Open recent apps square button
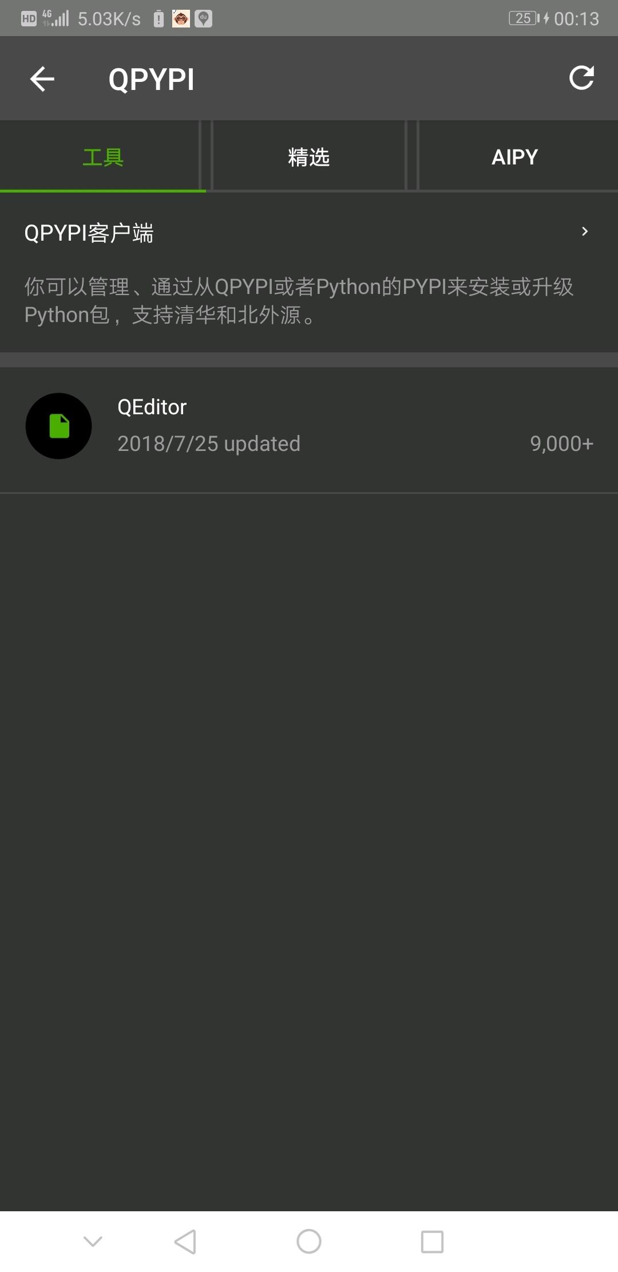Viewport: 618px width, 1272px height. [432, 1242]
